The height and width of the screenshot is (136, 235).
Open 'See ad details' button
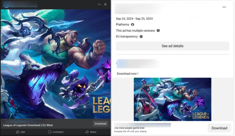click(172, 46)
